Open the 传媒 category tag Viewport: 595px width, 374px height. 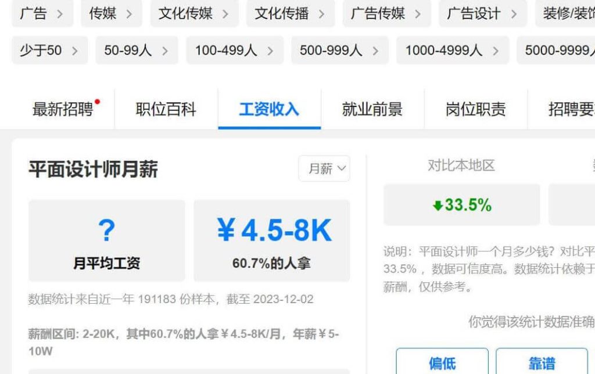coord(111,14)
